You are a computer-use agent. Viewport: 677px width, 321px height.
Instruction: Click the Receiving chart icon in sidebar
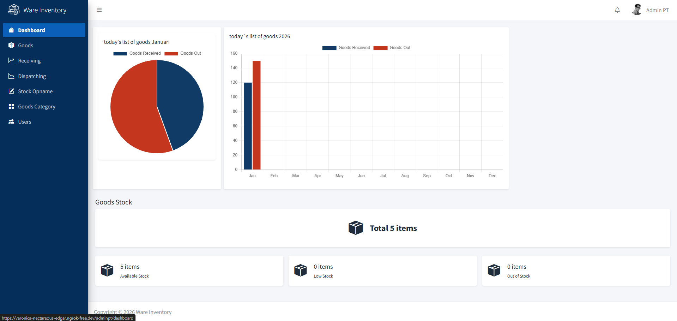11,61
